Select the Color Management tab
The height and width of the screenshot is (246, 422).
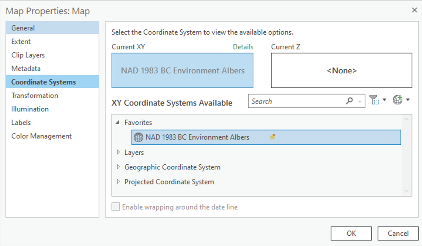[41, 136]
